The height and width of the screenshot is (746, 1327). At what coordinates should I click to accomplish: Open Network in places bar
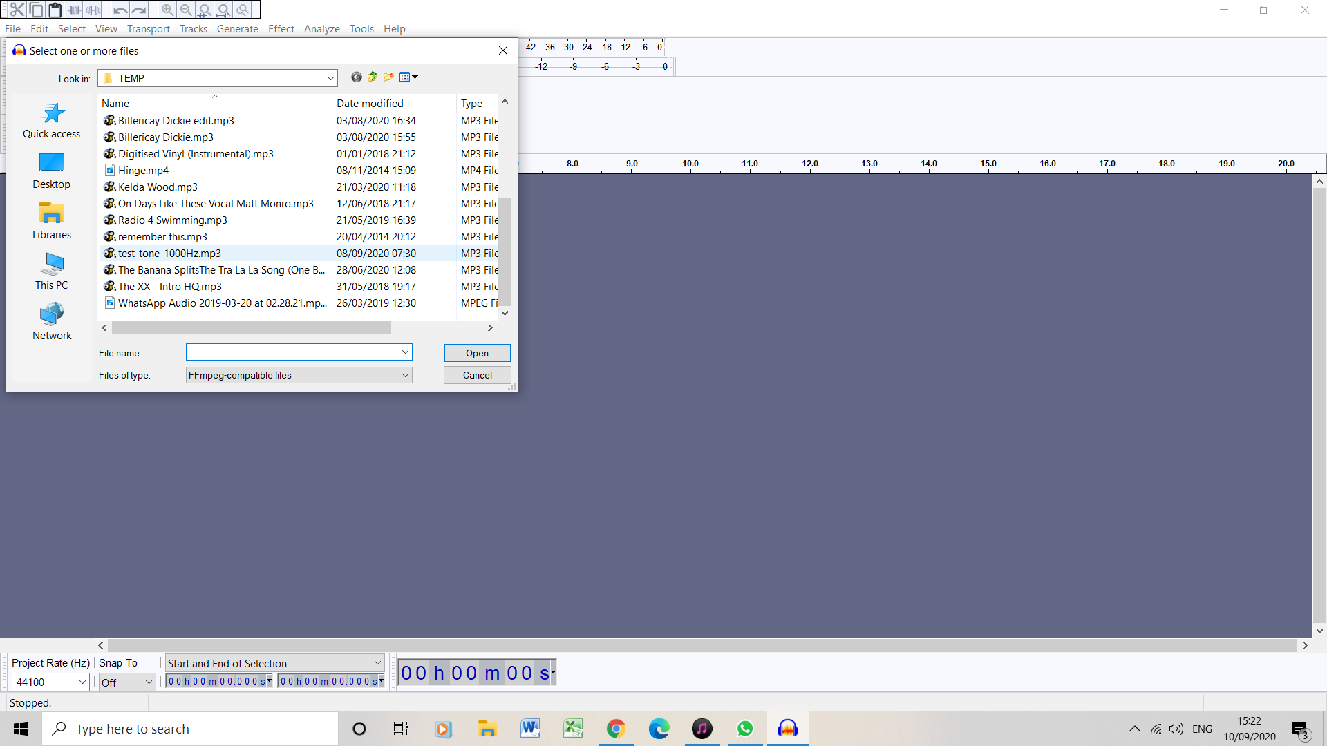click(x=52, y=322)
